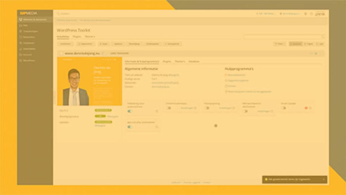Open the site card's Thema's tab
Viewport: 346px width, 195px height.
coord(180,62)
